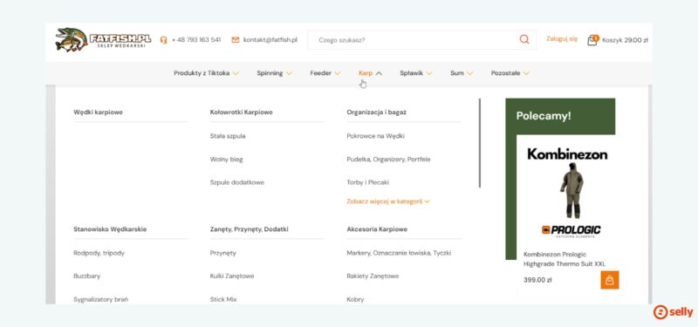The width and height of the screenshot is (698, 327).
Task: Select Buzzbary
Action: click(86, 276)
